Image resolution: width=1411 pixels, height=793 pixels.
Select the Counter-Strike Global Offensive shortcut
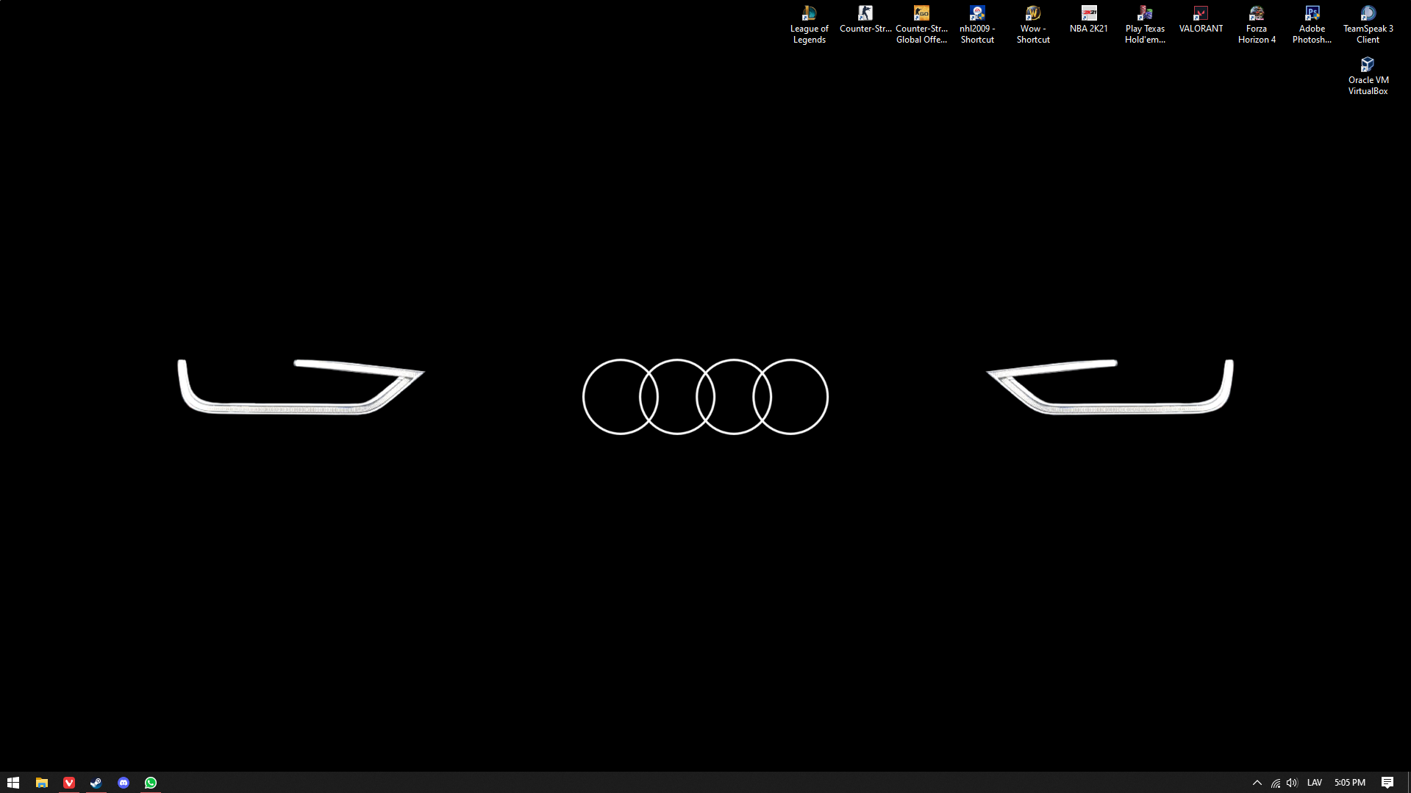[x=921, y=24]
